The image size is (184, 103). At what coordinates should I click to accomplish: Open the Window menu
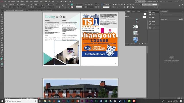[x=36, y=1]
